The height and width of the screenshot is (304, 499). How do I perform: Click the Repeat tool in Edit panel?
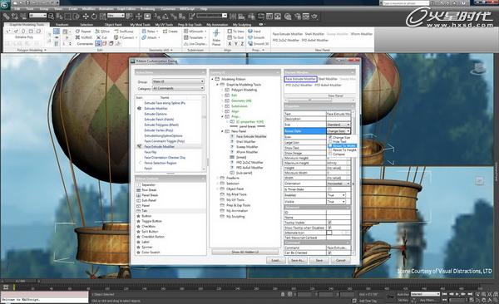coord(83,32)
